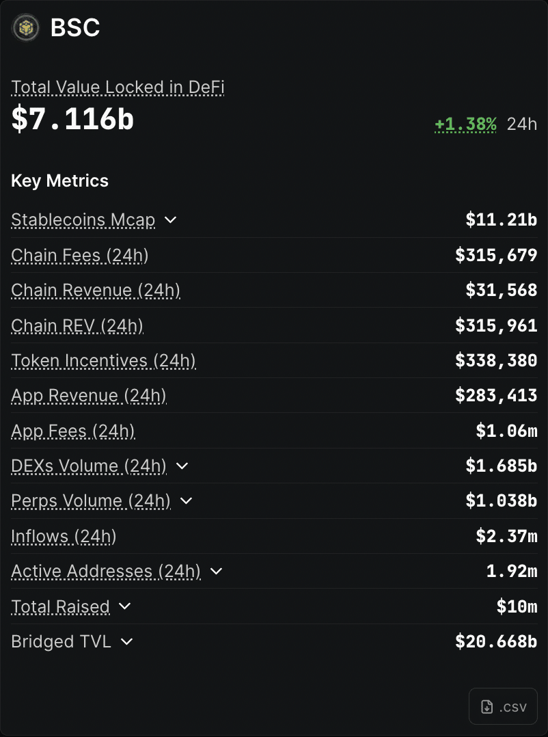
Task: Expand the Active Addresses (24h) chevron
Action: [x=216, y=572]
